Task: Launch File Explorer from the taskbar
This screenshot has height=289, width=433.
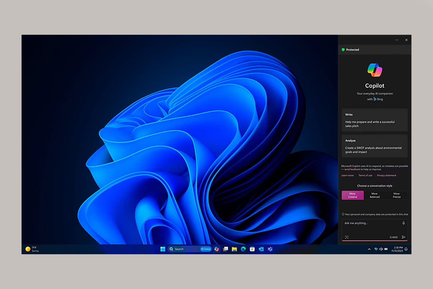Action: coord(234,249)
